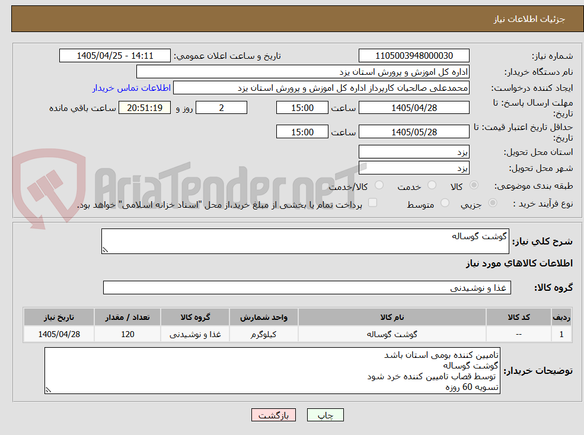The width and height of the screenshot is (584, 435).
Task: Click the غذا و نوشیدنی table cell
Action: pyautogui.click(x=195, y=334)
